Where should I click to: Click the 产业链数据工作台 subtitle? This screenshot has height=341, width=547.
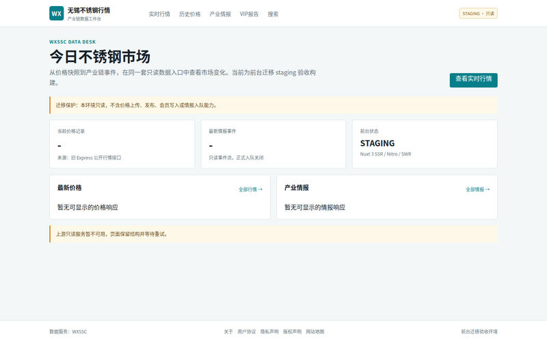[x=84, y=19]
